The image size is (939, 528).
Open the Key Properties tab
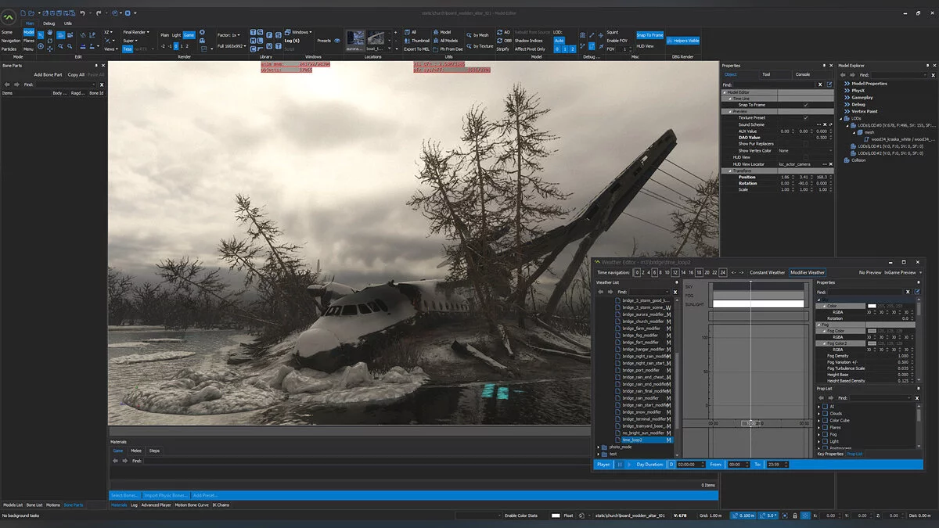tap(830, 454)
